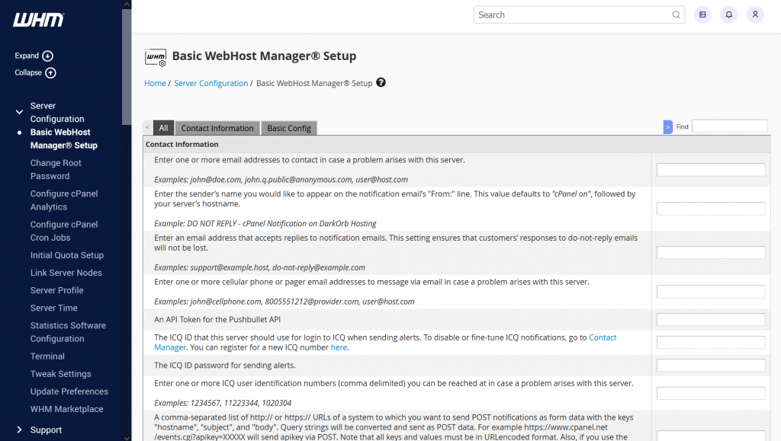The height and width of the screenshot is (441, 781).
Task: Open Server Time in sidebar
Action: tap(54, 308)
